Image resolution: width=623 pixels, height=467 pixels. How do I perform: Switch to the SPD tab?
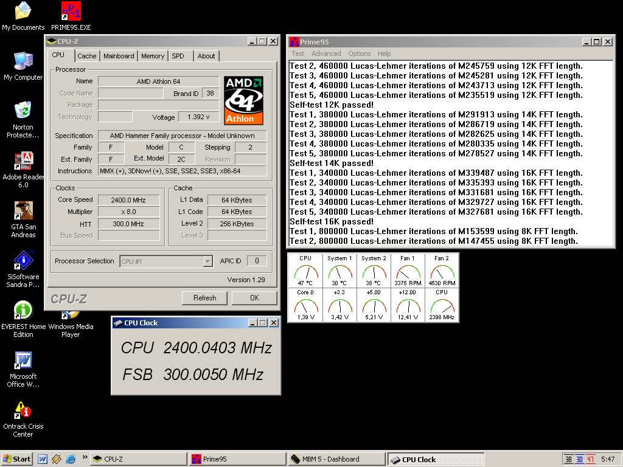pos(178,56)
